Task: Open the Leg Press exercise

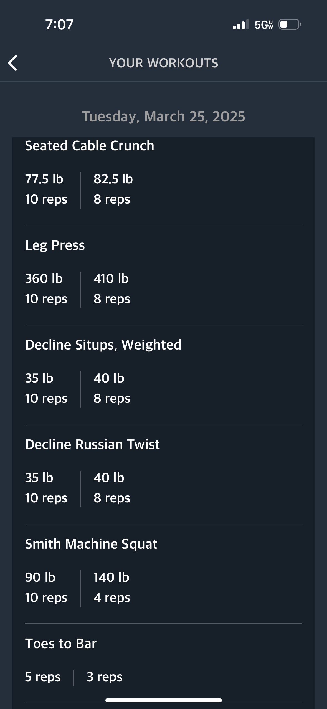Action: (55, 245)
